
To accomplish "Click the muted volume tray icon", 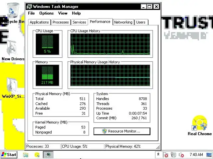I will [x=181, y=155].
